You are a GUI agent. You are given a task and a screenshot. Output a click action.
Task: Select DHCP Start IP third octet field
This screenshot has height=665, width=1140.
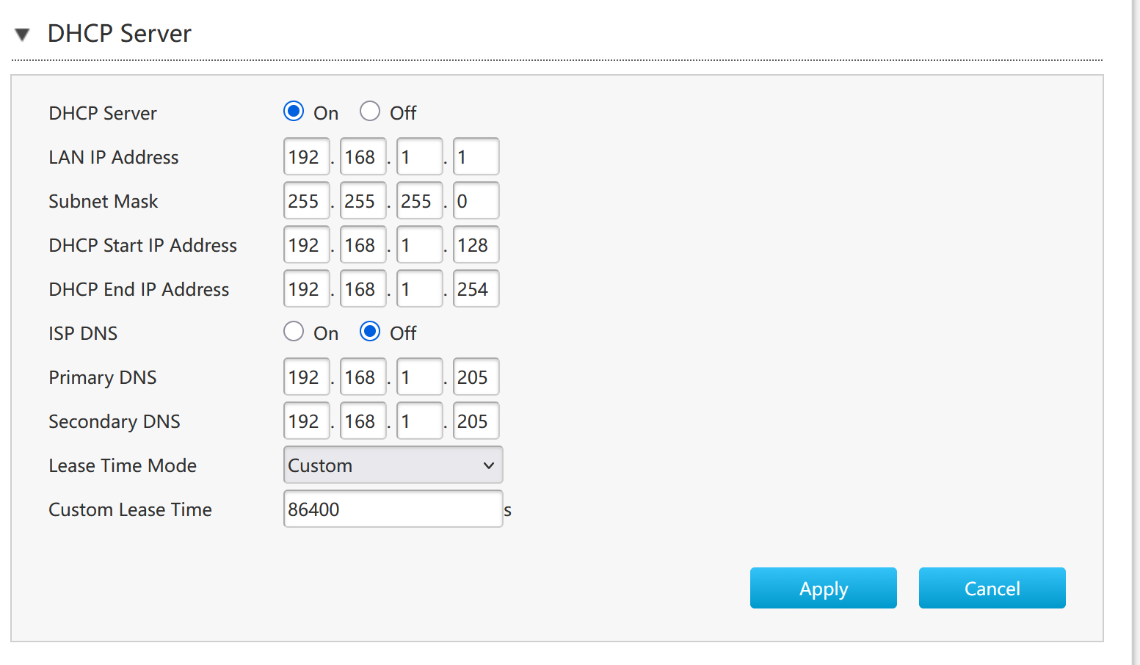(419, 244)
